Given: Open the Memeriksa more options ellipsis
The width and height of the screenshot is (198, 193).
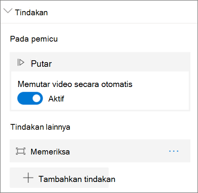Looking at the screenshot, I should click(x=174, y=151).
